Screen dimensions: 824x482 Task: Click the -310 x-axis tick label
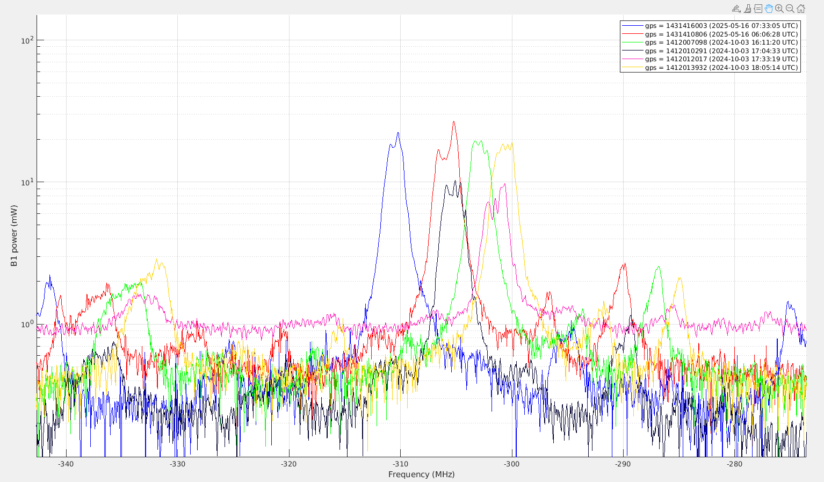[x=400, y=464]
